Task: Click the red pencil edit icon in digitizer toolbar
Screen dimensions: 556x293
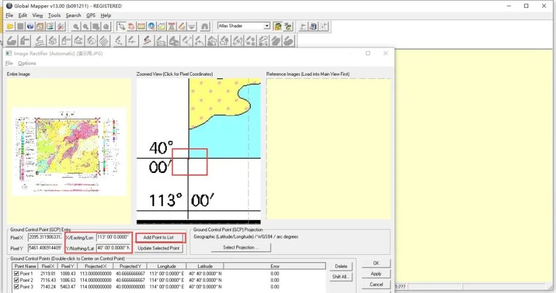Action: [147, 41]
